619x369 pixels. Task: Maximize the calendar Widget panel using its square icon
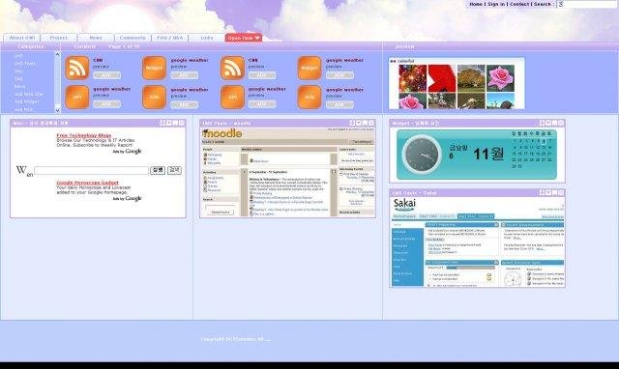(554, 123)
